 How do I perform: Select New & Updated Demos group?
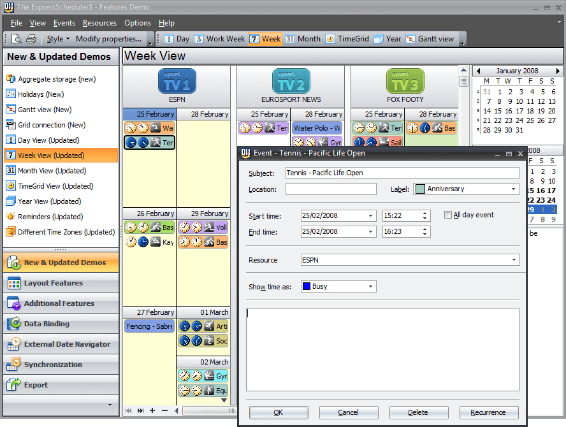point(61,263)
